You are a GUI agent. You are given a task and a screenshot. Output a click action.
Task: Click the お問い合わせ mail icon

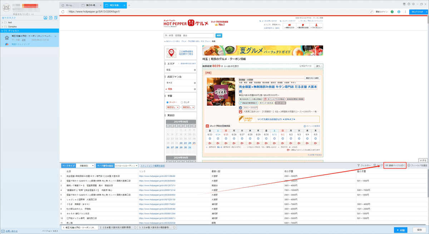[3, 230]
